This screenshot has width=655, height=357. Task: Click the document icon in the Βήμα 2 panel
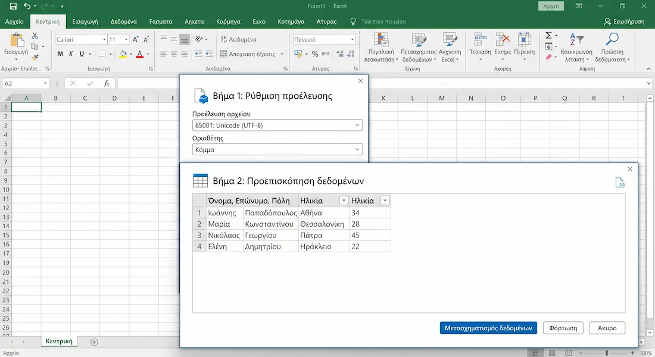pos(620,183)
